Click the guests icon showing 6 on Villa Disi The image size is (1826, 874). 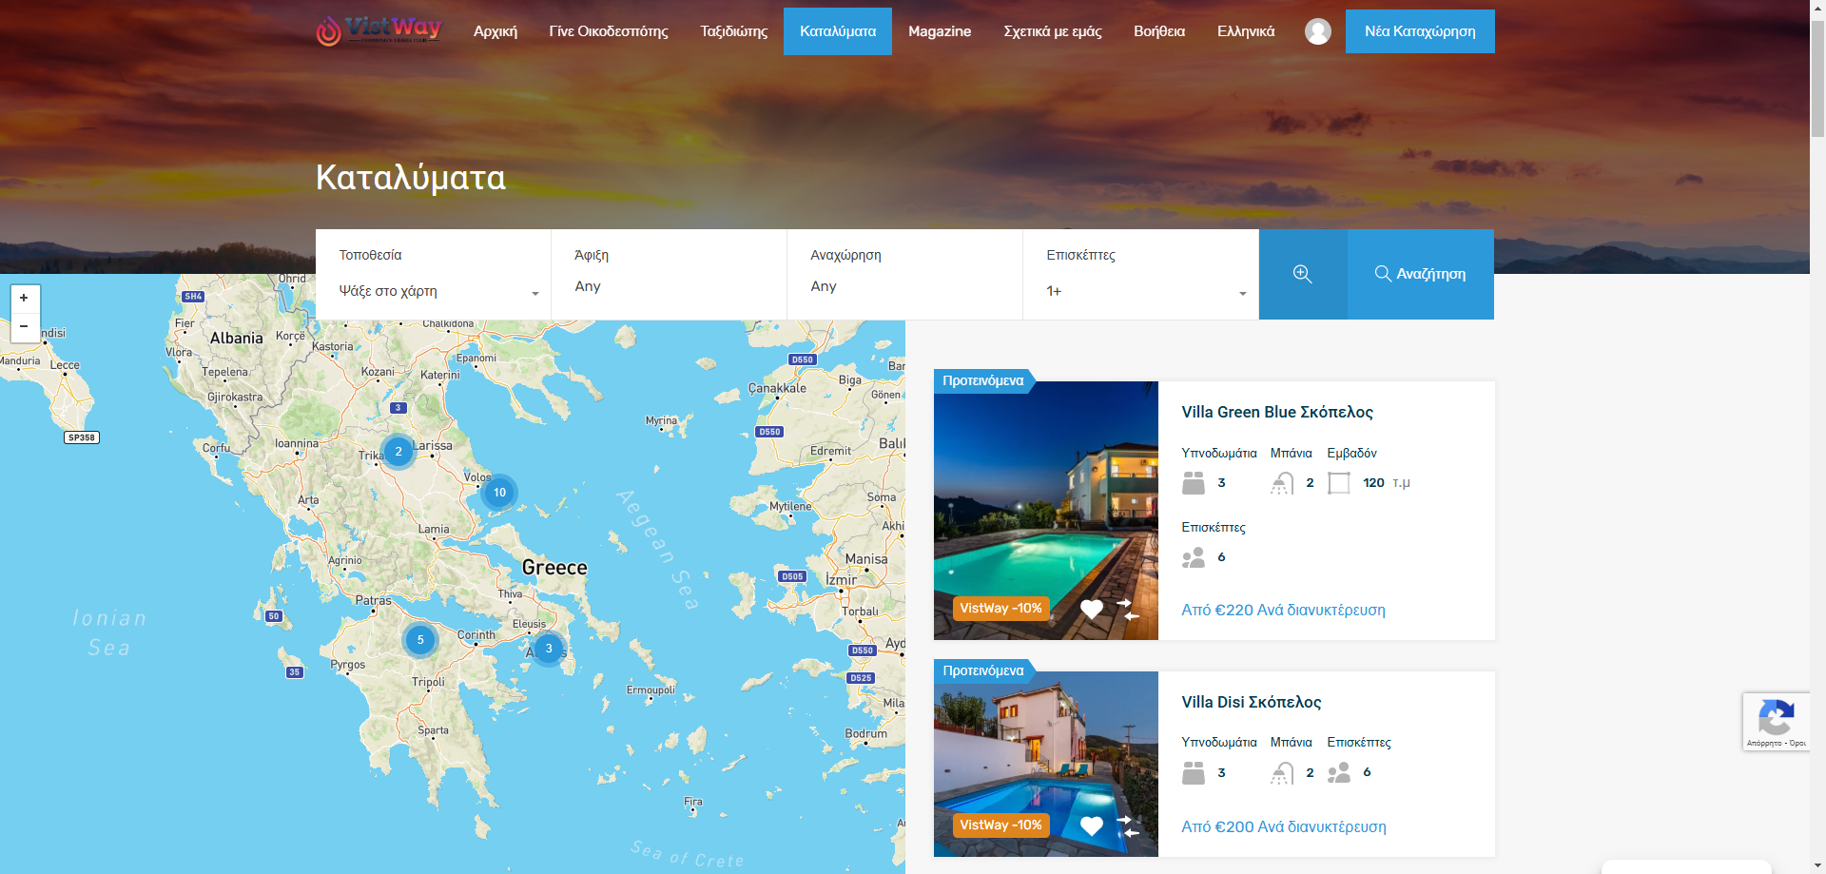(x=1338, y=772)
